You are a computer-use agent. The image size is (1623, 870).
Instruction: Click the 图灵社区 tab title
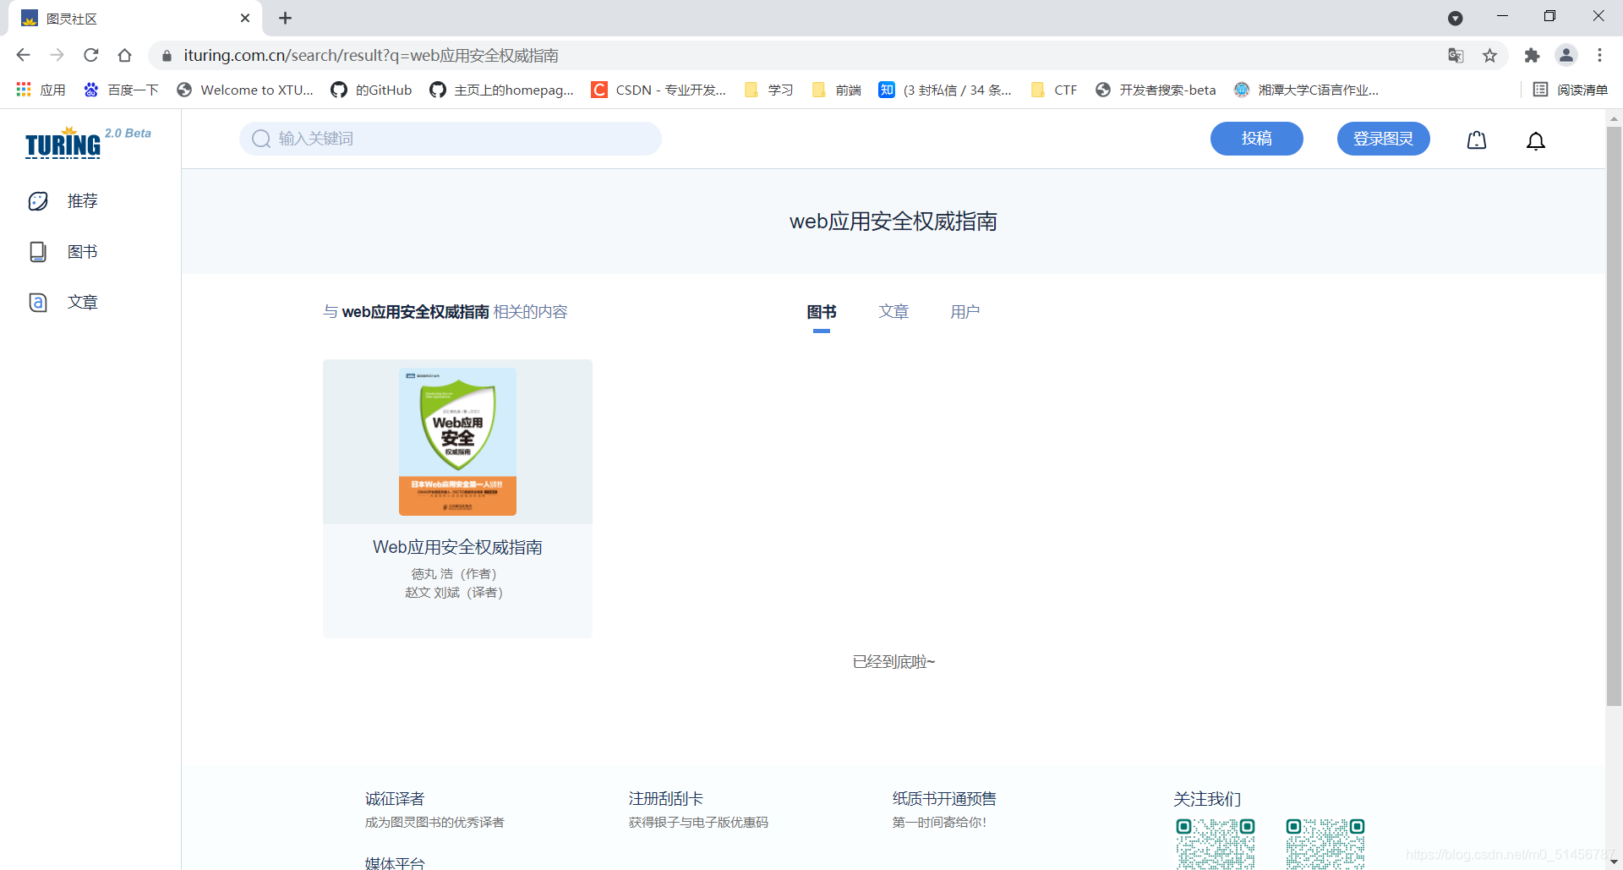(72, 19)
